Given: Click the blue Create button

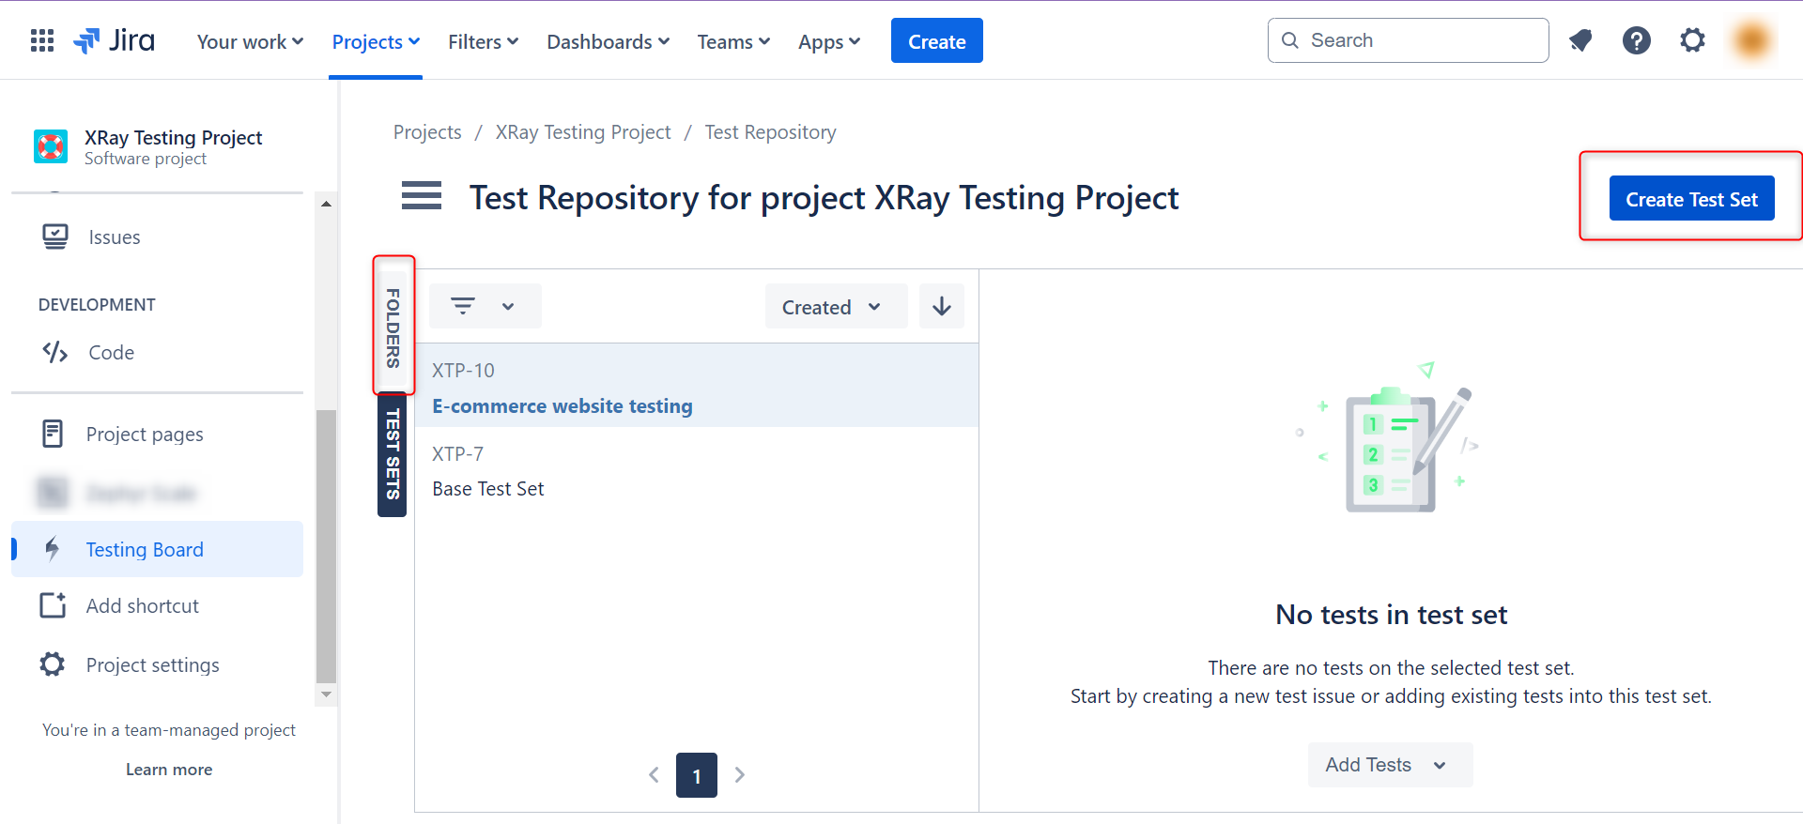Looking at the screenshot, I should tap(936, 41).
